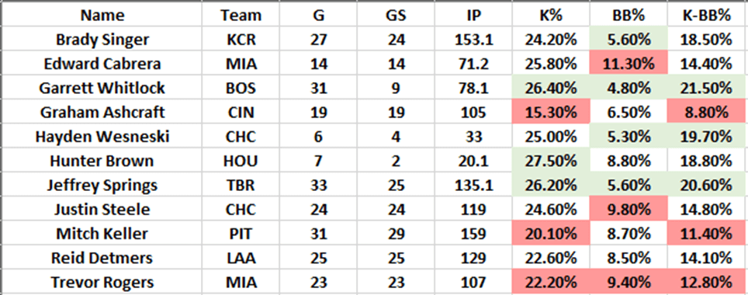The height and width of the screenshot is (295, 748).
Task: Select Edward Cabrera's red 11.30% BB% cell
Action: coord(629,64)
